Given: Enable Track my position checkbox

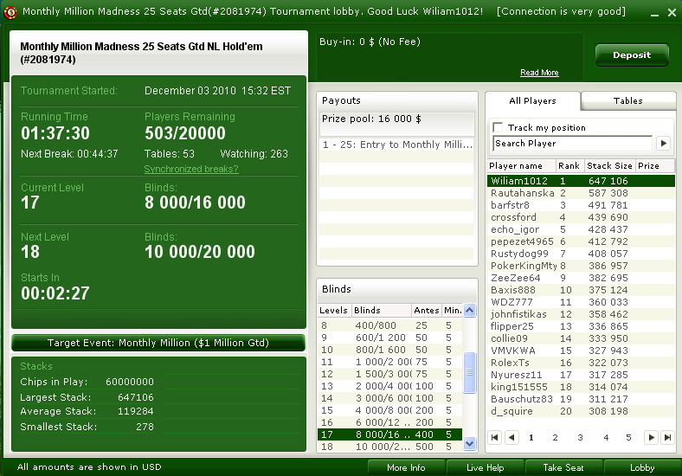Looking at the screenshot, I should [x=498, y=127].
